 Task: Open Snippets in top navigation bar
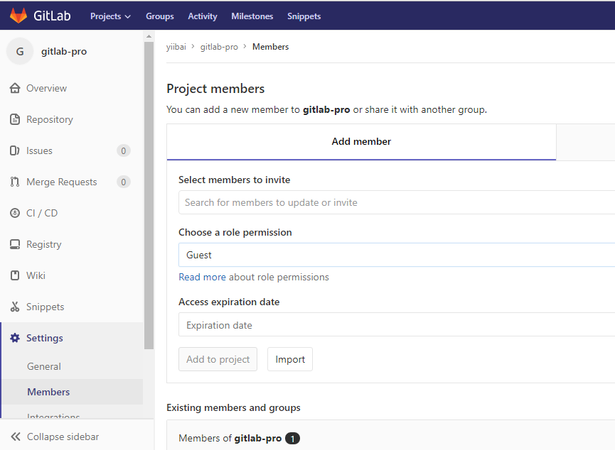click(x=304, y=16)
